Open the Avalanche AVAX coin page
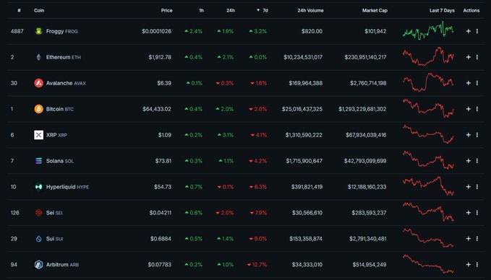The image size is (491, 280). point(66,83)
